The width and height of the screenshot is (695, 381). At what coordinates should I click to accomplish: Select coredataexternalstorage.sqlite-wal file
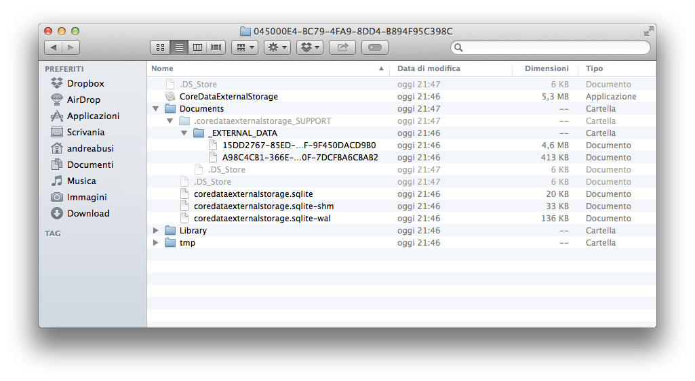[262, 218]
